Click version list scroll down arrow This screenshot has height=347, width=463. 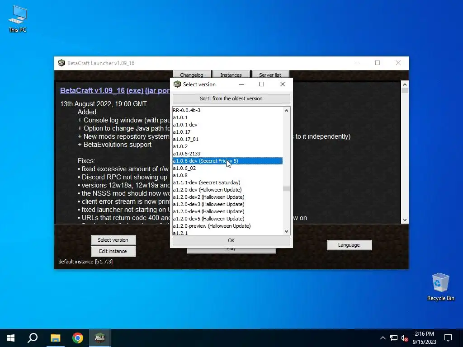click(286, 231)
